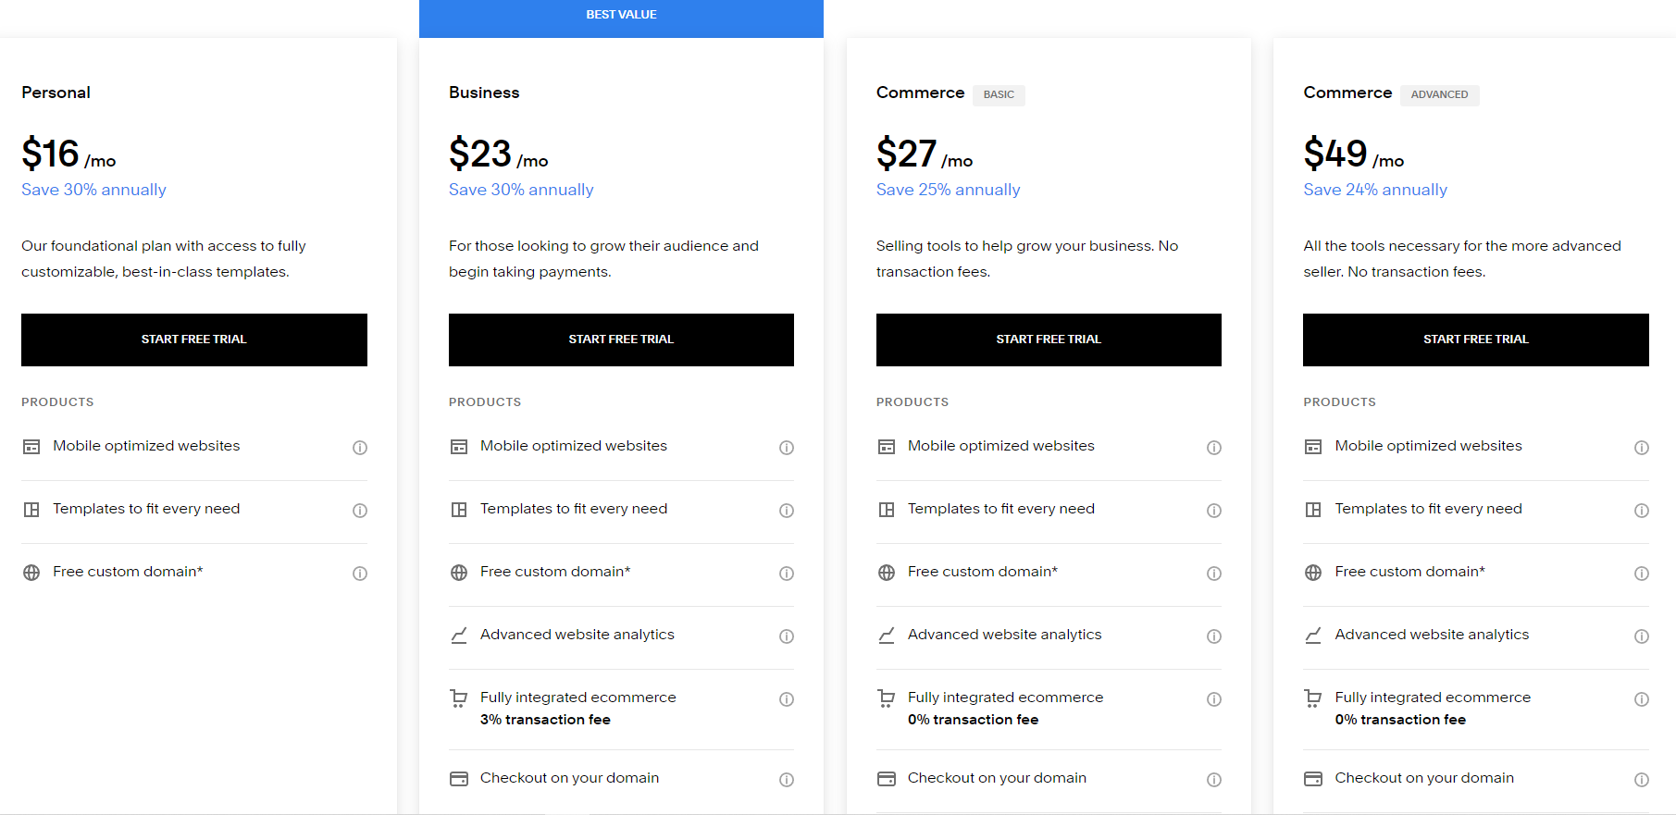Click info icon for Business Templates to fit every need
The image size is (1676, 815).
point(787,511)
